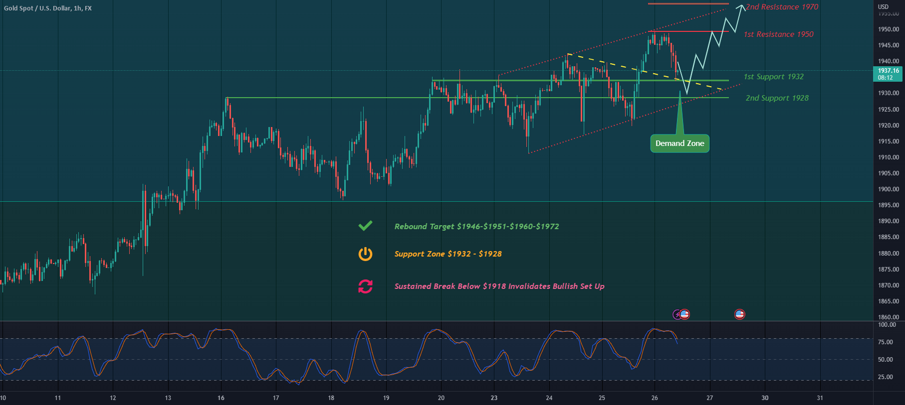Image resolution: width=905 pixels, height=405 pixels.
Task: Click the 50.00 stochastic scale label
Action: 886,360
